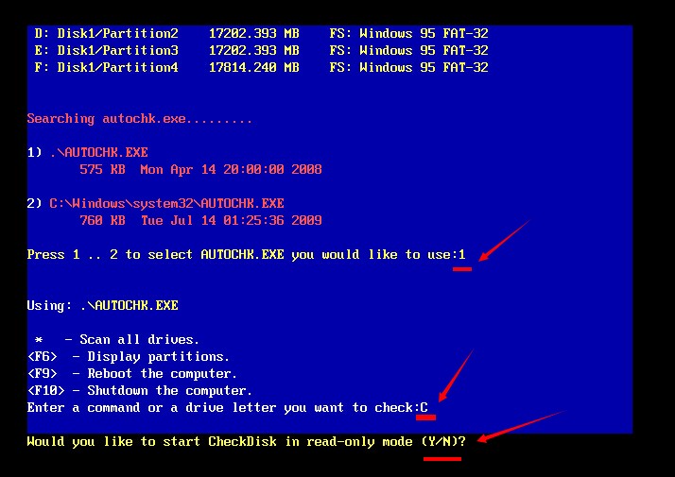Click '760 KB Tue Jul 14' file details
This screenshot has width=675, height=477.
point(200,220)
